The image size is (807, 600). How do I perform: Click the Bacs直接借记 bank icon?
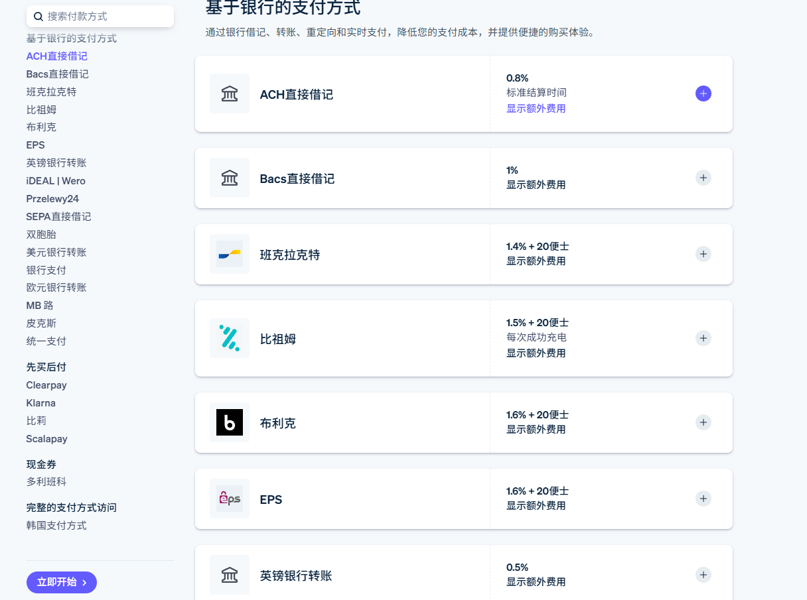pyautogui.click(x=230, y=178)
